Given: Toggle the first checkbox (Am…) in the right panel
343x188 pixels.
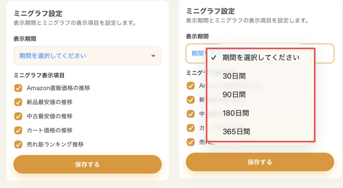Looking at the screenshot, I should (191, 86).
